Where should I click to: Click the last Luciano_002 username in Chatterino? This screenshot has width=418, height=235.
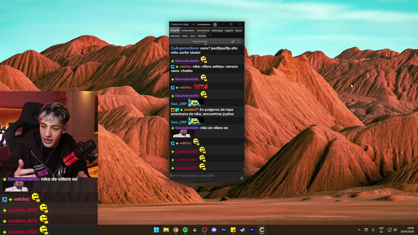coord(186,168)
